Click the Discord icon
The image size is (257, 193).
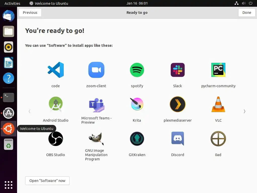(177, 139)
